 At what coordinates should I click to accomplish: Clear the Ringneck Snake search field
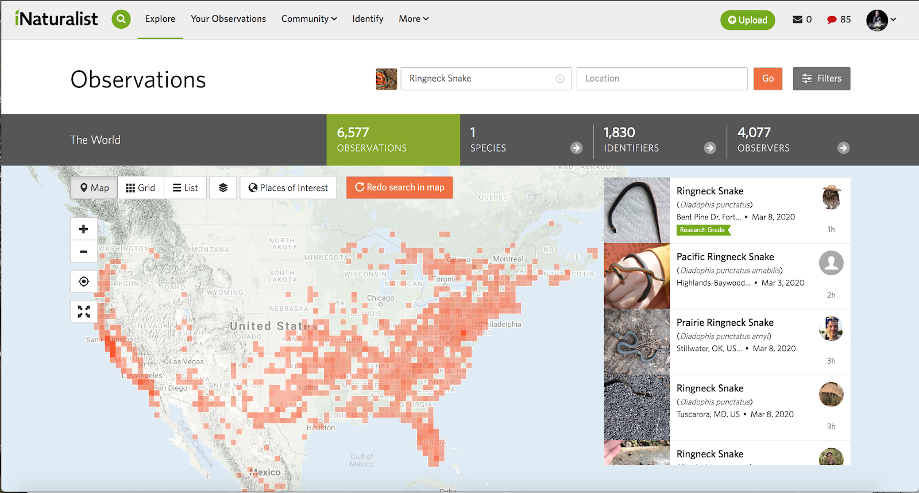pos(559,79)
